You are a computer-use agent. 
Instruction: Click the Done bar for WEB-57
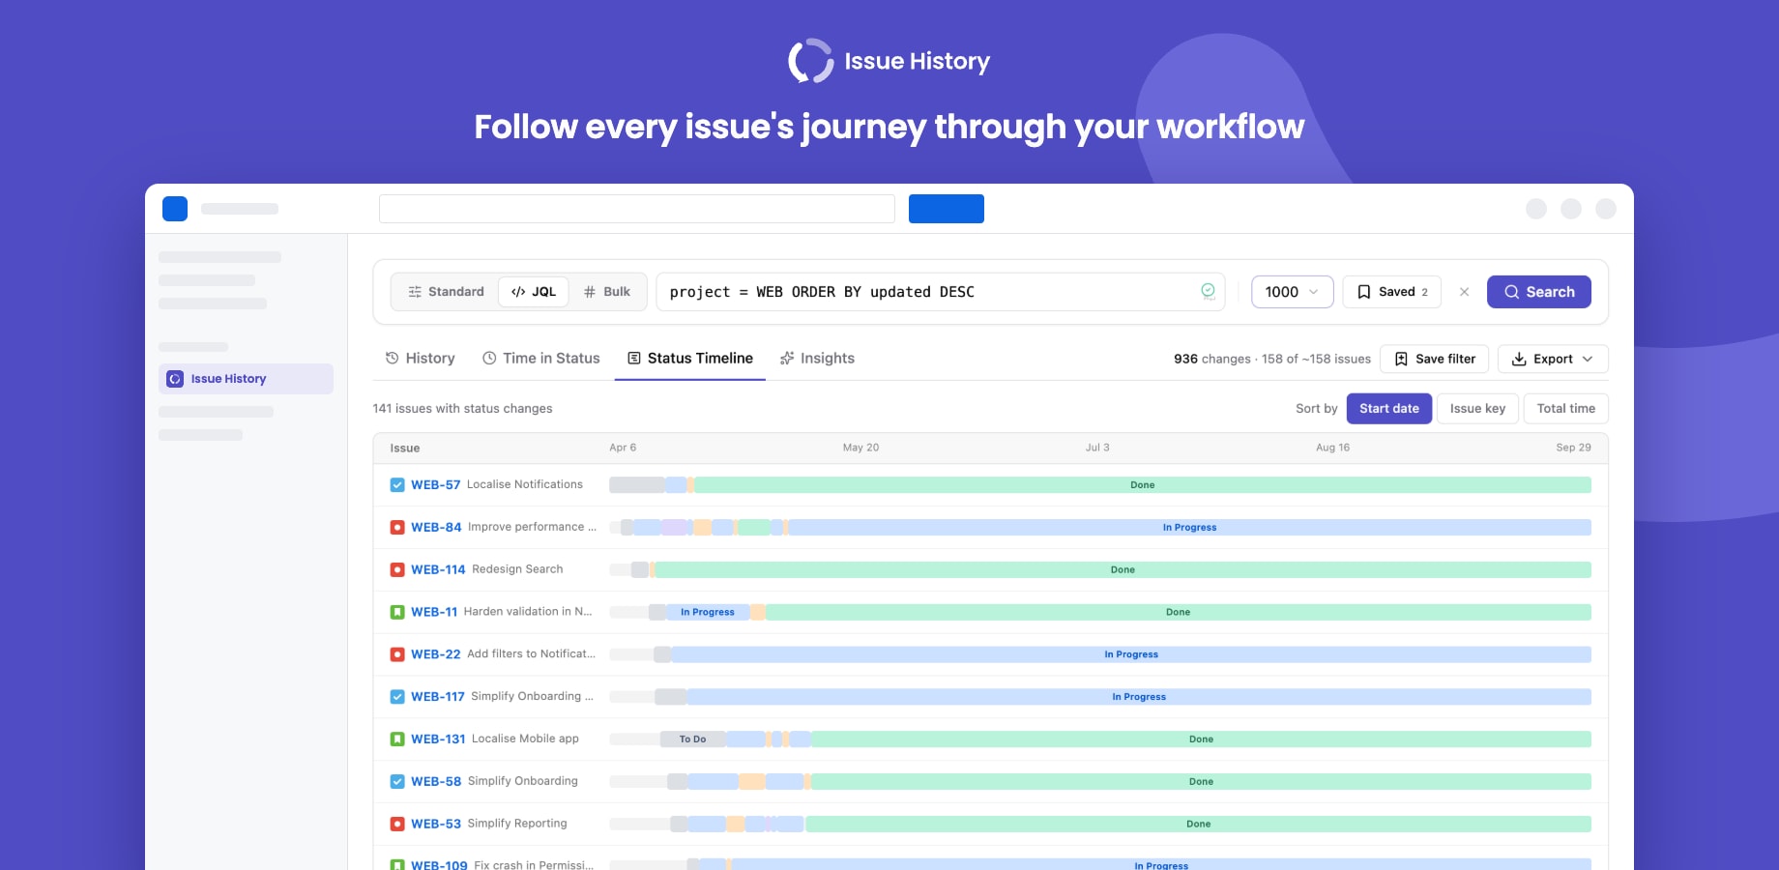1143,485
